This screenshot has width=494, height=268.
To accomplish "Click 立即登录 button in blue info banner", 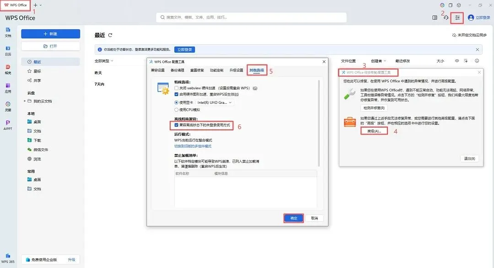I will coord(185,49).
